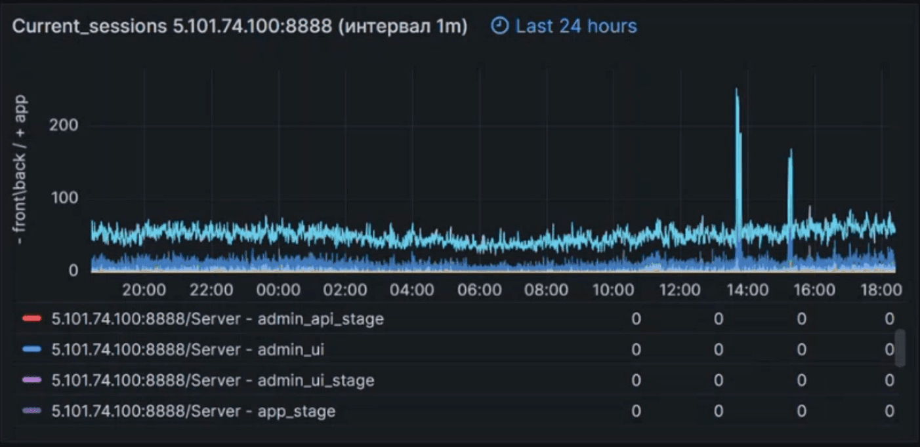Isolate the Server - admin_ui series label
Viewport: 920px width, 447px height.
click(188, 350)
